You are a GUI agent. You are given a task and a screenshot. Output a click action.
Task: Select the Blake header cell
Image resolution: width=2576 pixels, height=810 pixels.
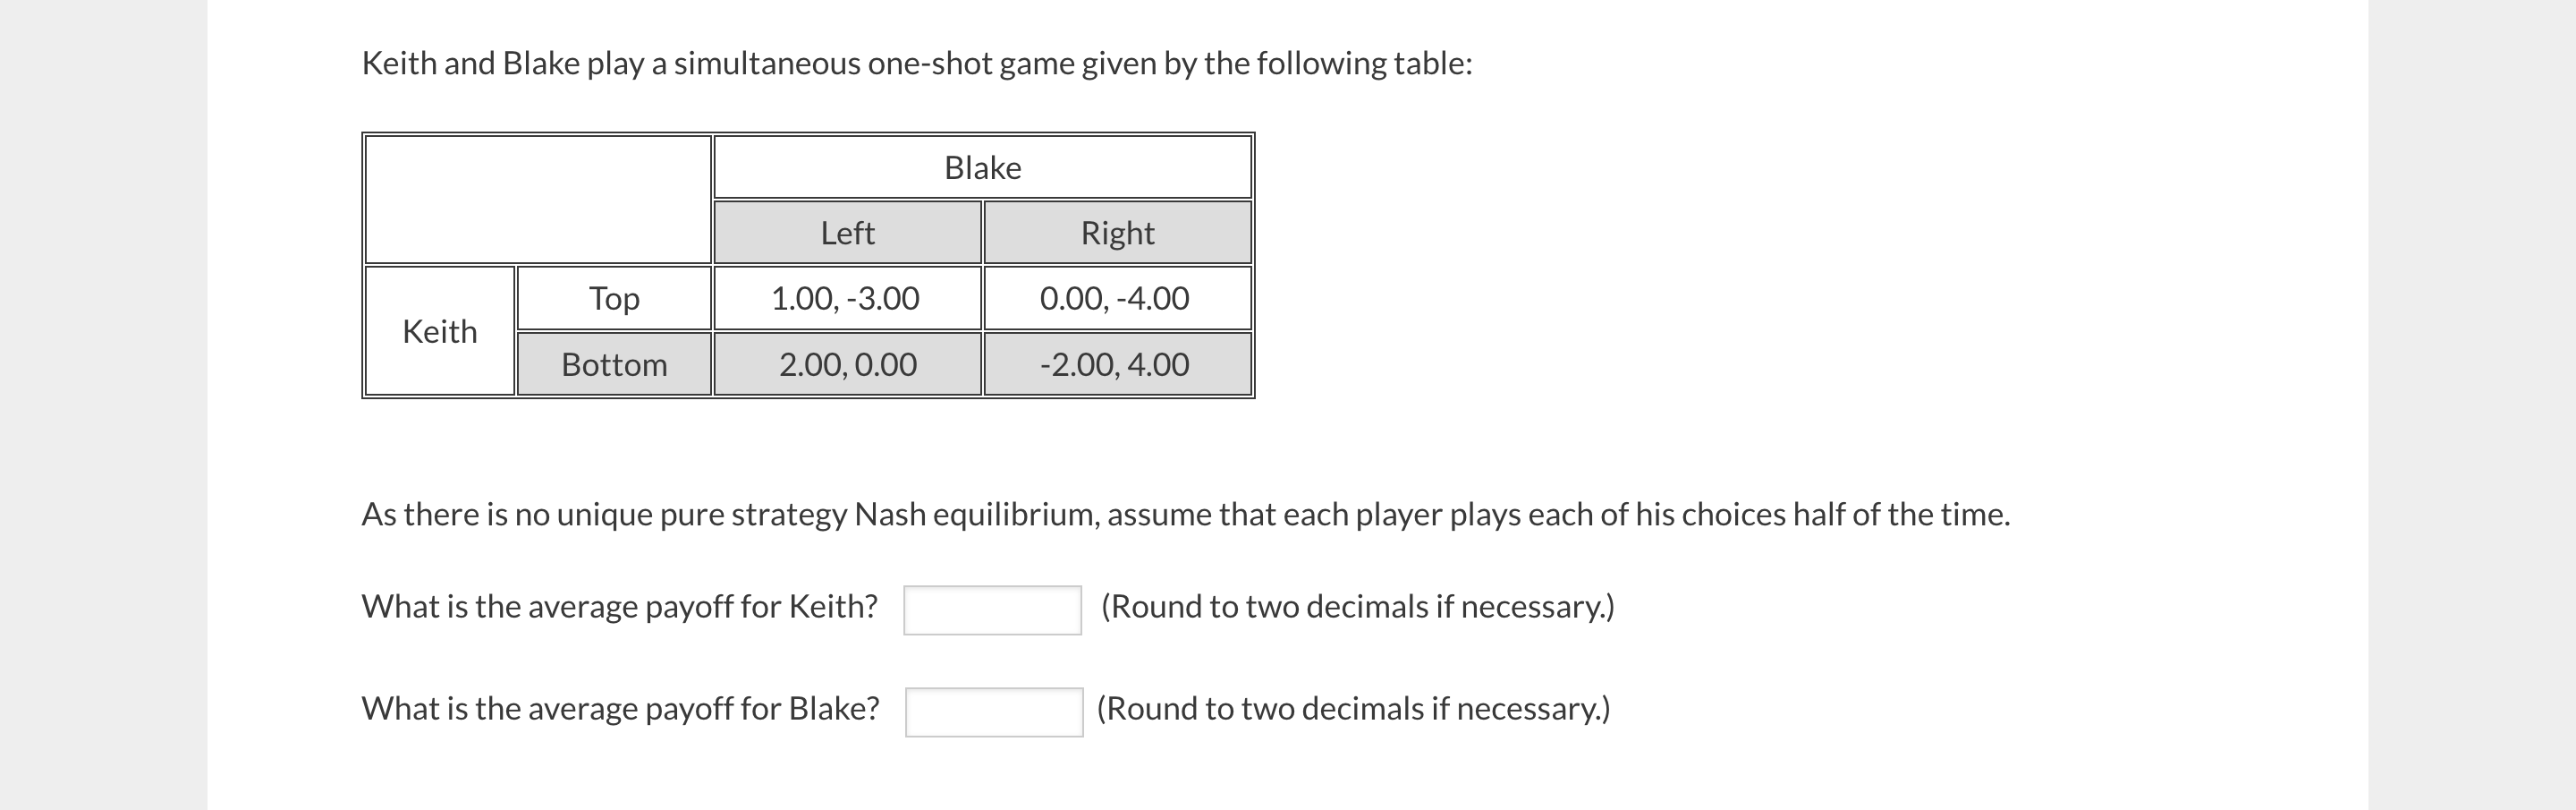981,167
